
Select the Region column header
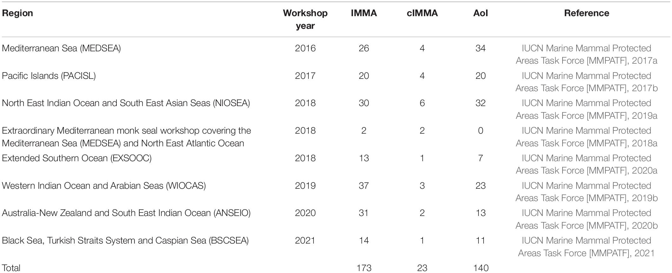click(17, 13)
